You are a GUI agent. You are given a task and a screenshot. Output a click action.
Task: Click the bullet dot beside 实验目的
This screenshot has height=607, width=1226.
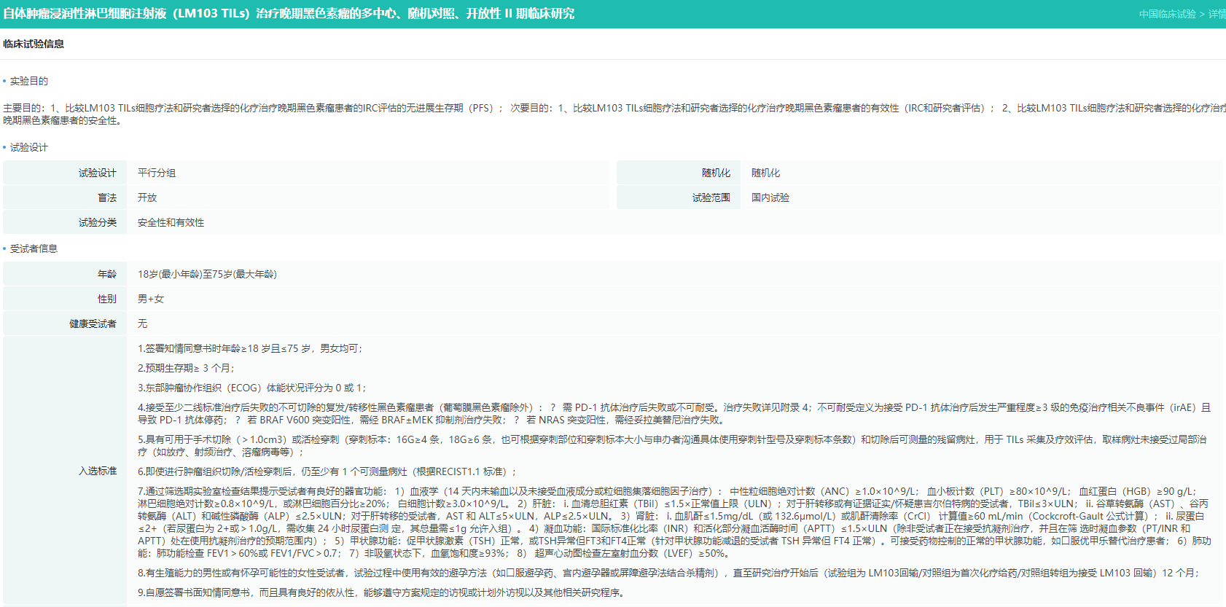(4, 82)
